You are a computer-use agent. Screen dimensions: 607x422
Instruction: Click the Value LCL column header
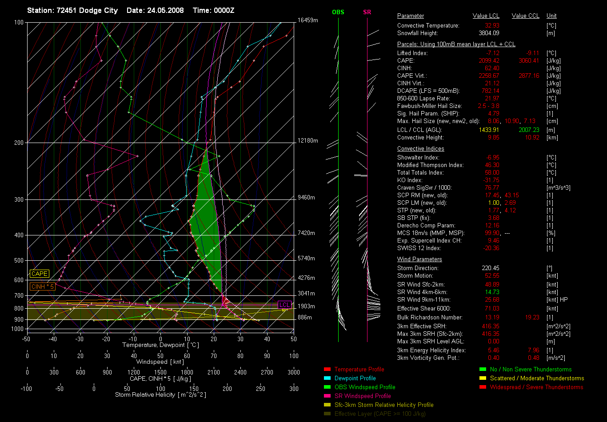[x=486, y=16]
